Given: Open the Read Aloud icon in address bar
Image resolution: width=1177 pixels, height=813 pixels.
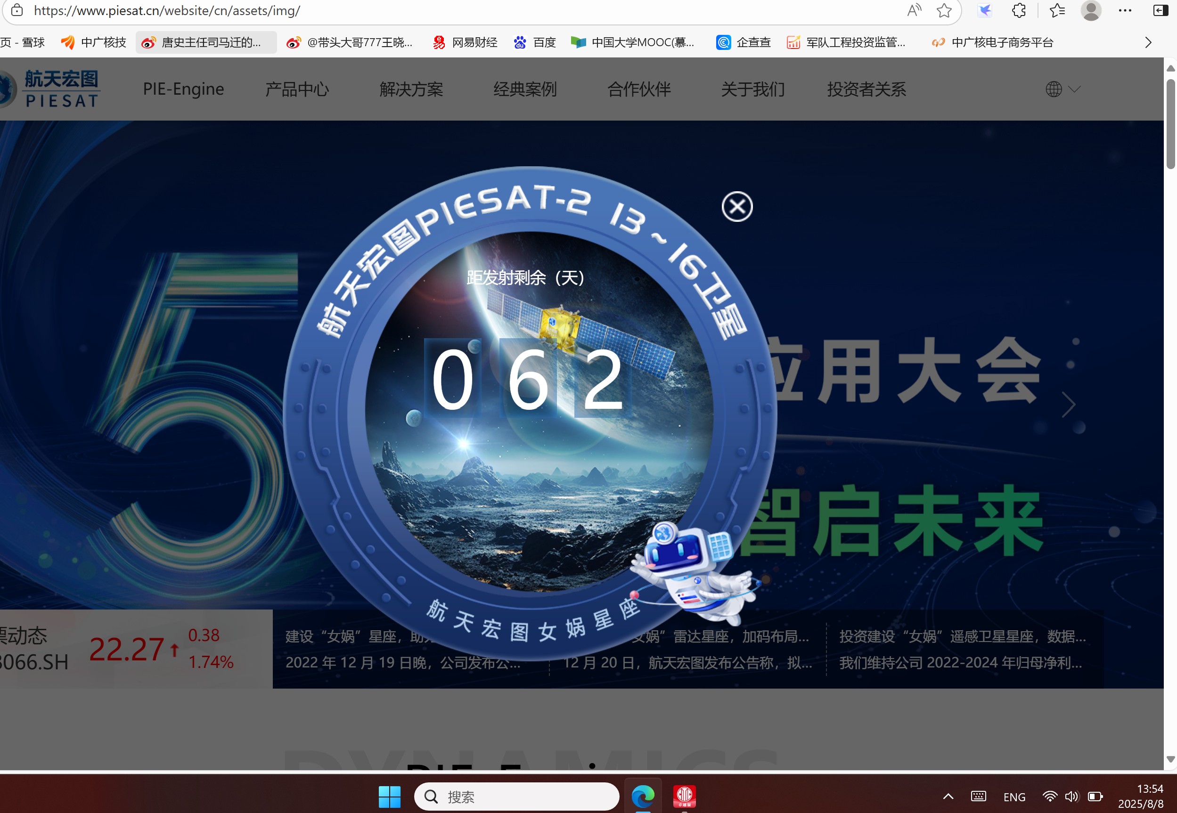Looking at the screenshot, I should tap(914, 10).
